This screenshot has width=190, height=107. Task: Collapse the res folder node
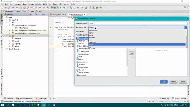(x=7, y=36)
